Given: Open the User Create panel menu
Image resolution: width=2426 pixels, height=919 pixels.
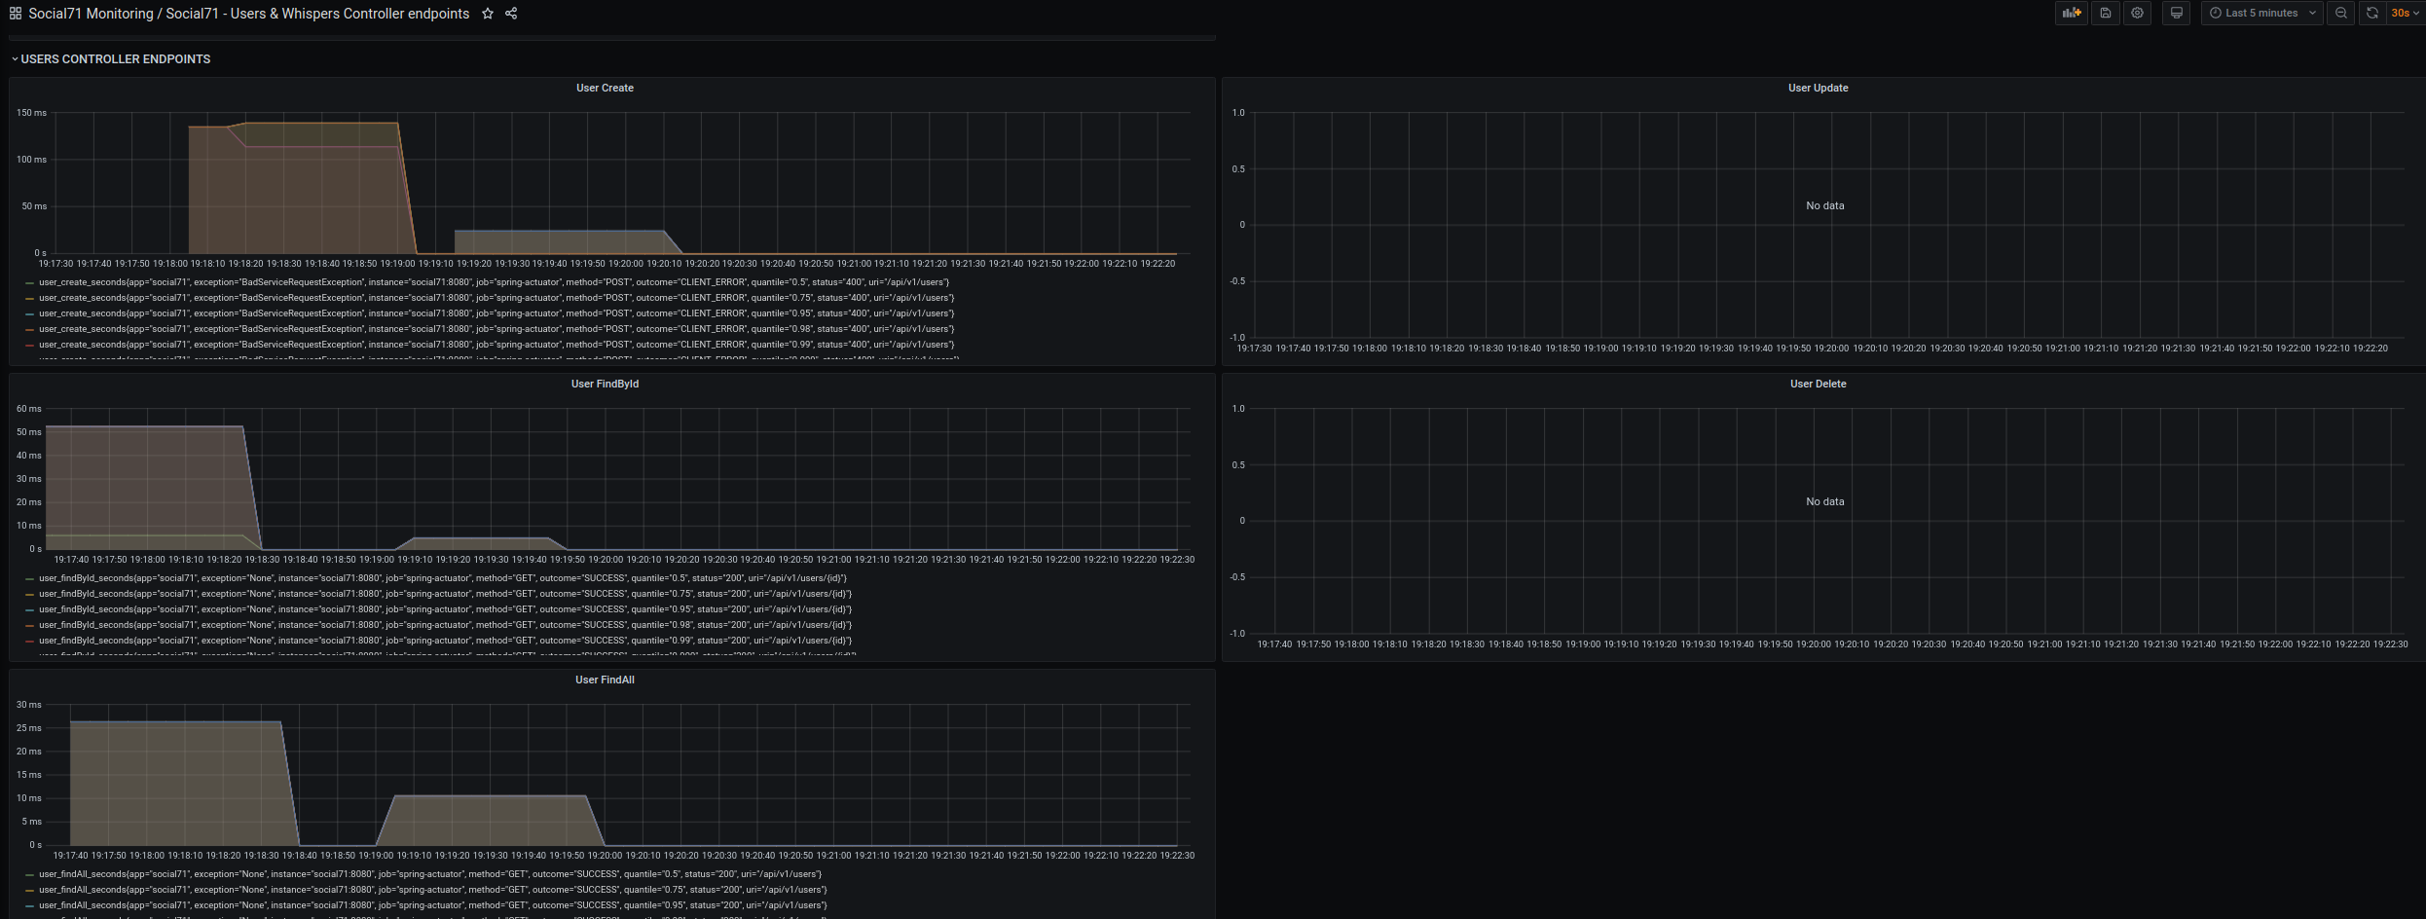Looking at the screenshot, I should (x=605, y=88).
